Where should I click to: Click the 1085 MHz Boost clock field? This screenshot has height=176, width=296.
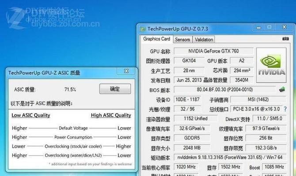click(274, 167)
